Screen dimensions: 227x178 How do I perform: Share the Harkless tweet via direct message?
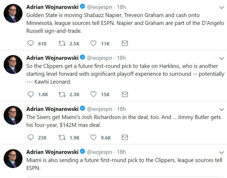coord(125,94)
